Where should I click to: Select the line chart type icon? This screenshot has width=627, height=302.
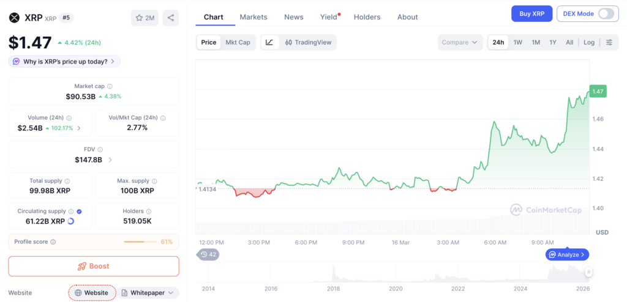click(269, 42)
